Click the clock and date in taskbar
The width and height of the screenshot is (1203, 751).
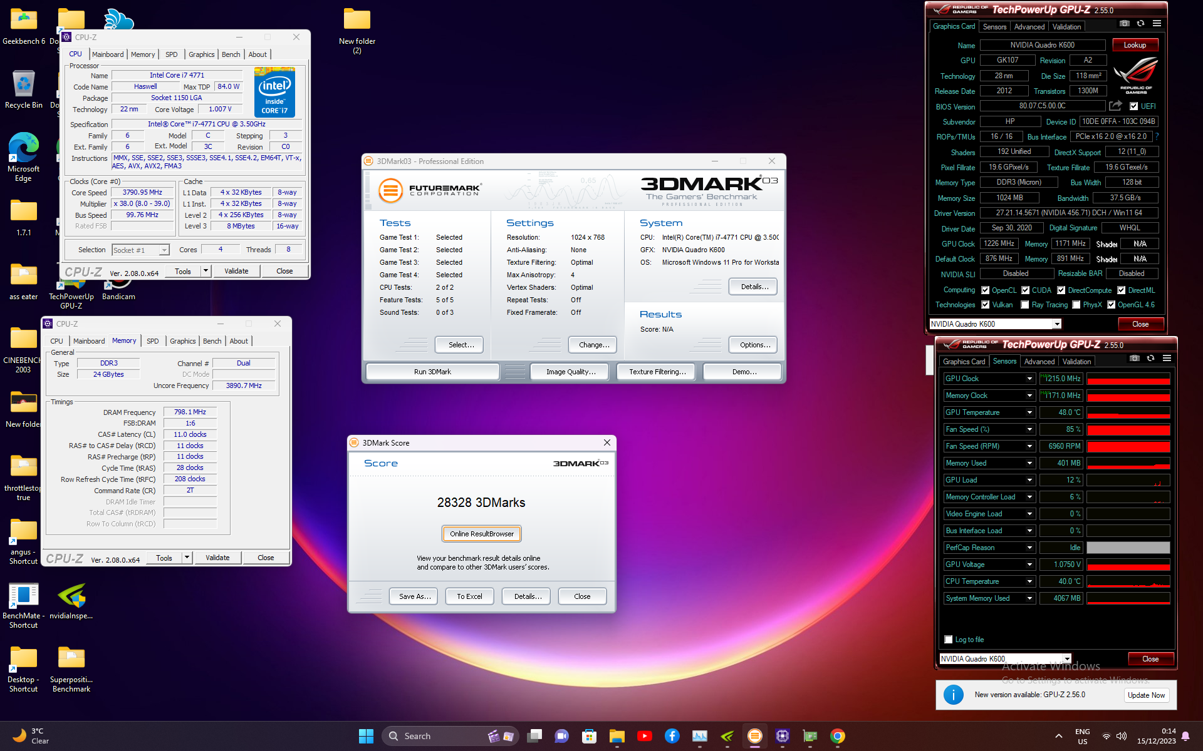[1157, 736]
